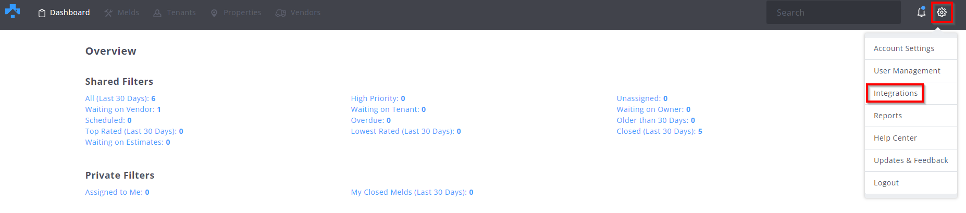The height and width of the screenshot is (213, 966).
Task: Click the Dashboard clipboard icon
Action: [x=42, y=13]
